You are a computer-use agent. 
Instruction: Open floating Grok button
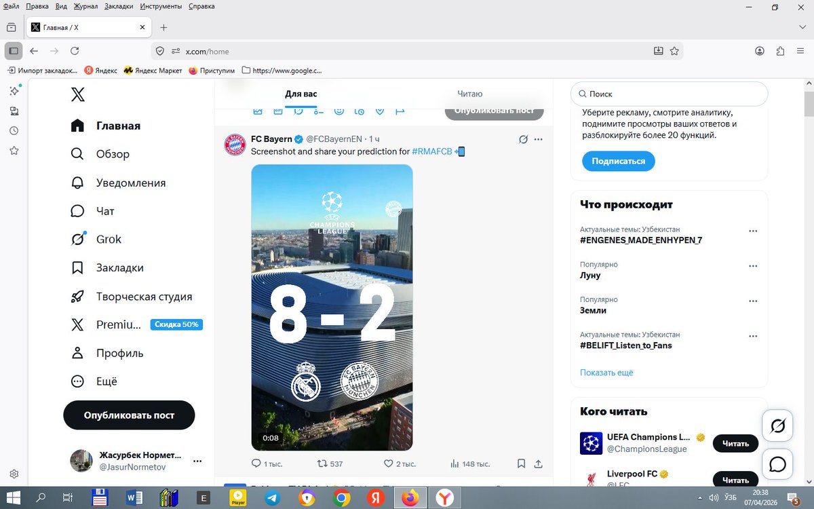(x=778, y=426)
